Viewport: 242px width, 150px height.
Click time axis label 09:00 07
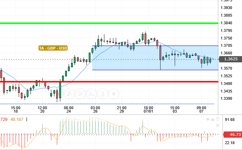click(201, 109)
